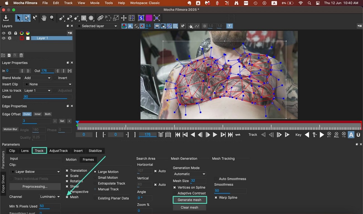Toggle the Warp Spline checkbox
This screenshot has height=214, width=363.
pos(216,198)
